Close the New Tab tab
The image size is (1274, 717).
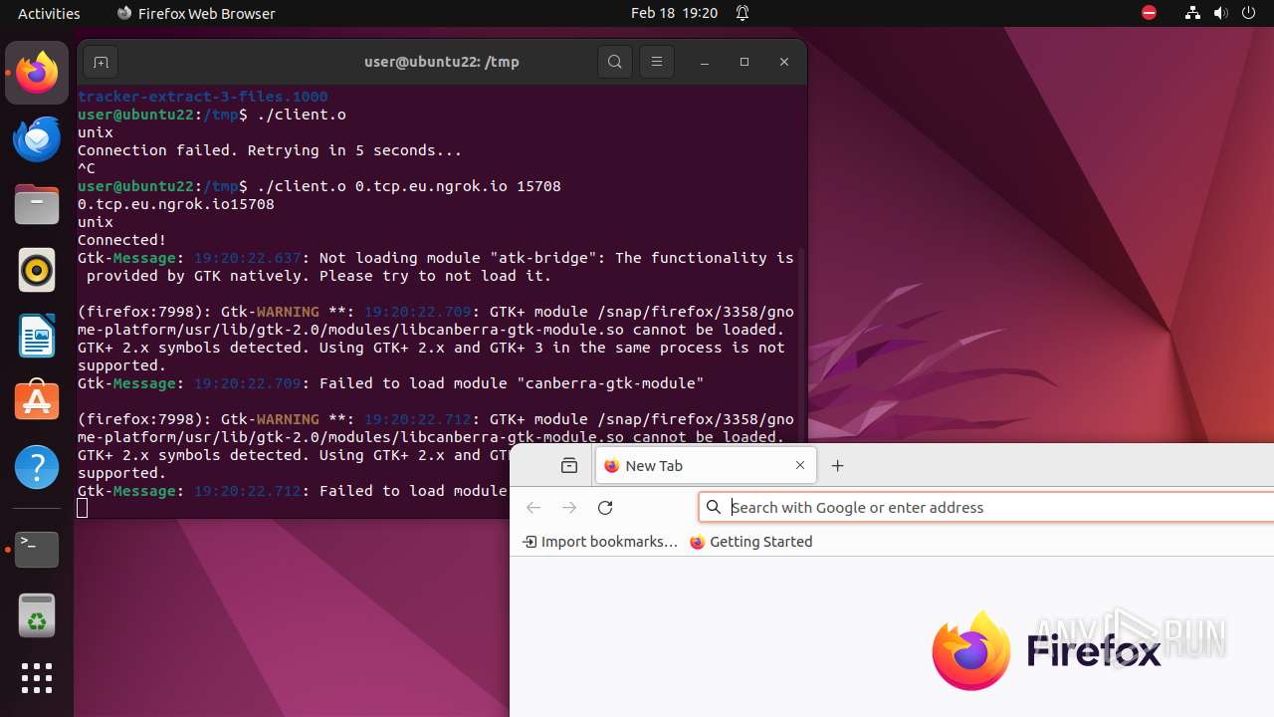[800, 465]
